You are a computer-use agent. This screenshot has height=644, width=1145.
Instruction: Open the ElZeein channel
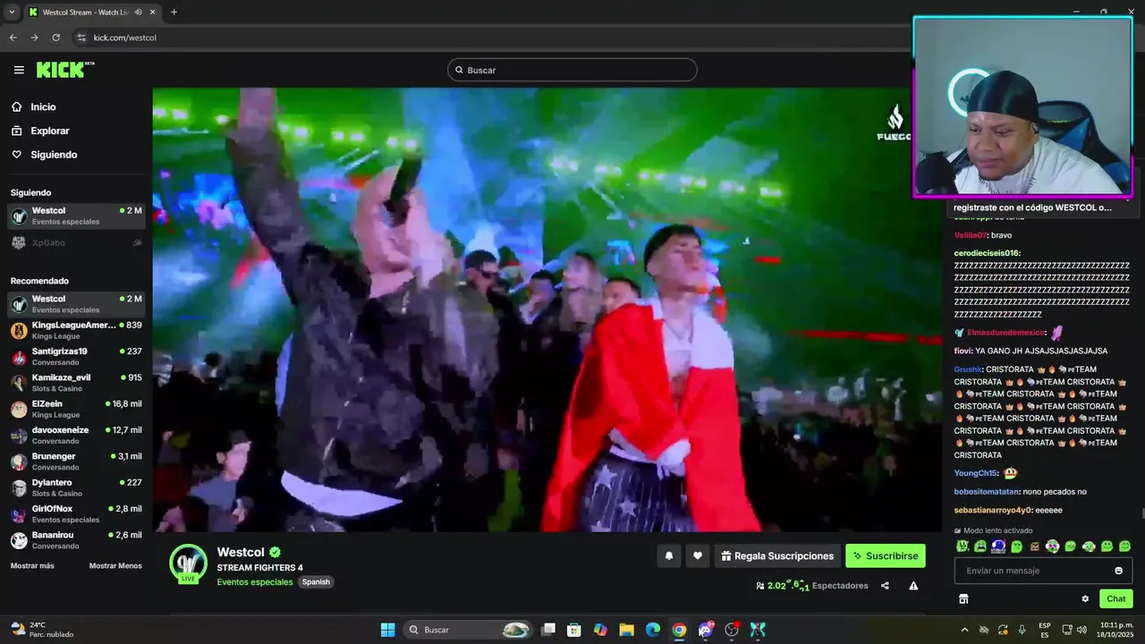click(x=76, y=409)
